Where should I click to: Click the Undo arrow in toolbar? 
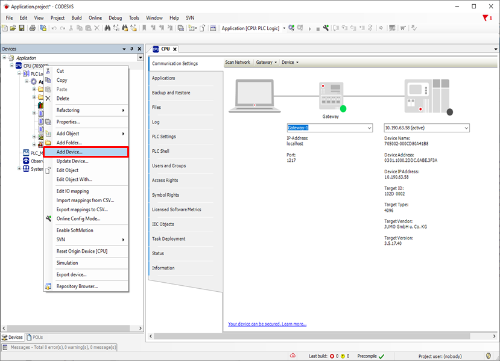click(x=54, y=28)
